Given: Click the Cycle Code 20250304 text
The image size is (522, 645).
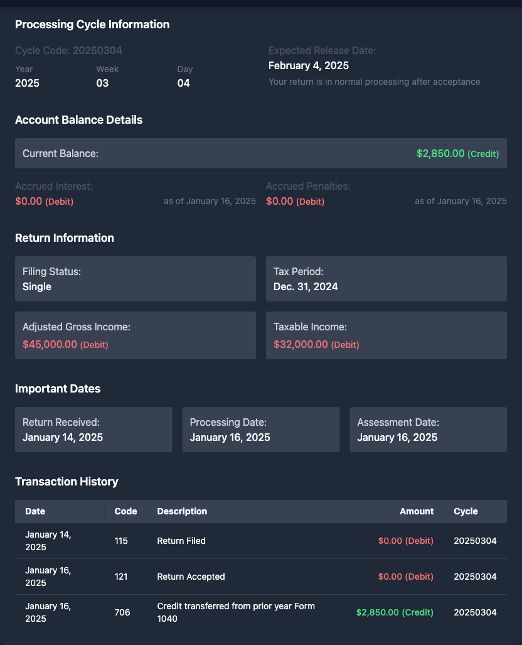Looking at the screenshot, I should (x=68, y=50).
